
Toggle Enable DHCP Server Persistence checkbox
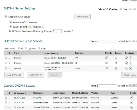tap(11, 26)
